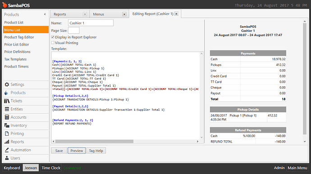Open the Settings section

point(26,85)
